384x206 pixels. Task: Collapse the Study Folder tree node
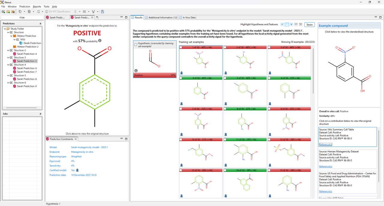point(5,29)
